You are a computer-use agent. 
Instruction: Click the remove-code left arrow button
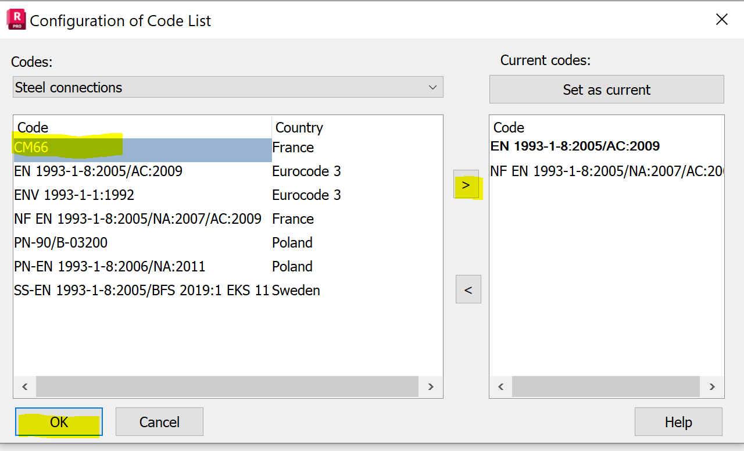click(468, 289)
